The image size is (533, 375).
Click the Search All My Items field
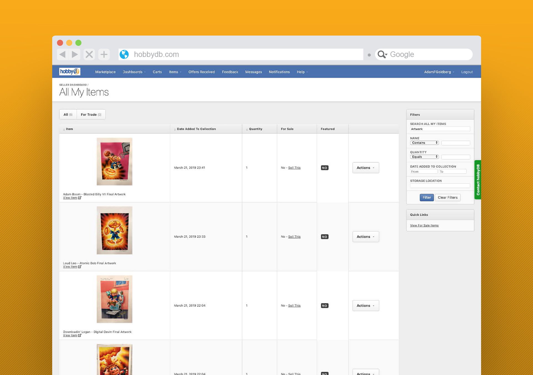click(440, 129)
